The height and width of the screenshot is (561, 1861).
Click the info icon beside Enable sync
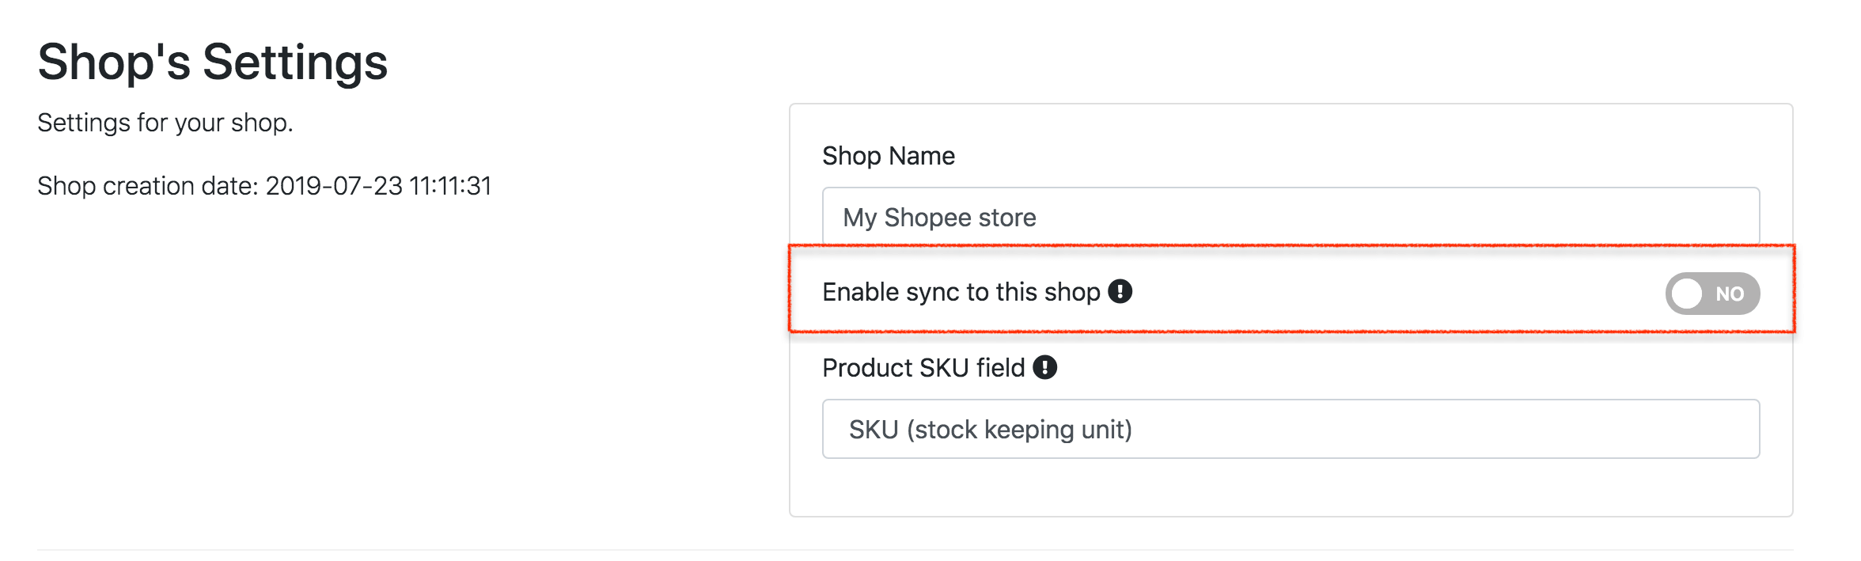[x=1120, y=292]
